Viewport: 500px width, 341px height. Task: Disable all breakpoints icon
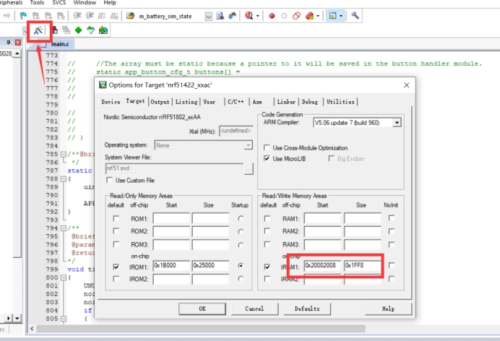(x=296, y=16)
